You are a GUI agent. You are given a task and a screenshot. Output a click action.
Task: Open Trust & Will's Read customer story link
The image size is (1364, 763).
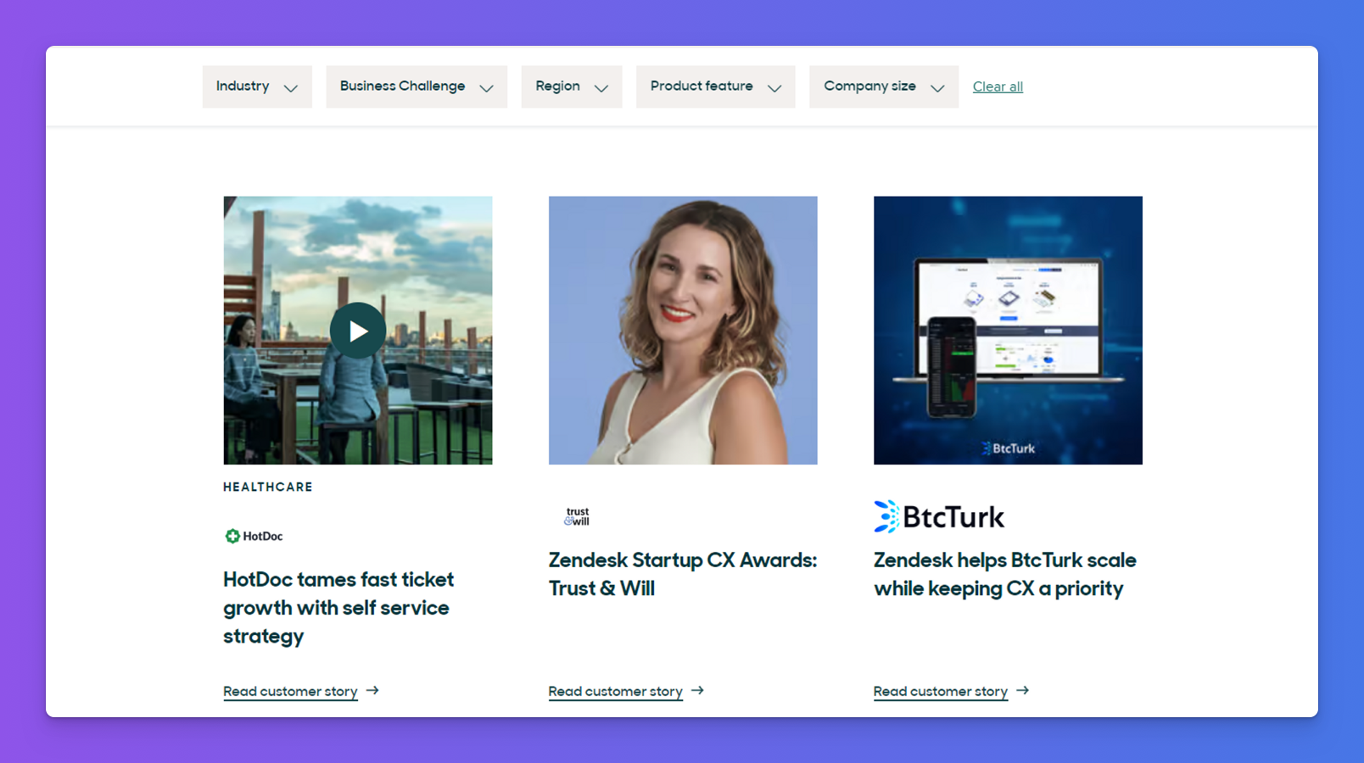click(615, 692)
